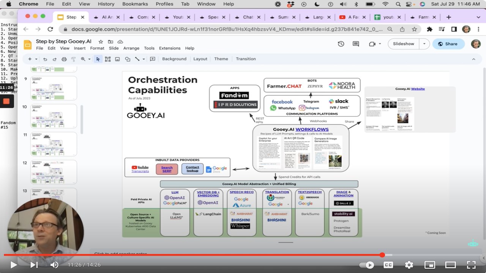Choose the select arrow cursor tool
Viewport: 486px width, 273px height.
point(98,59)
